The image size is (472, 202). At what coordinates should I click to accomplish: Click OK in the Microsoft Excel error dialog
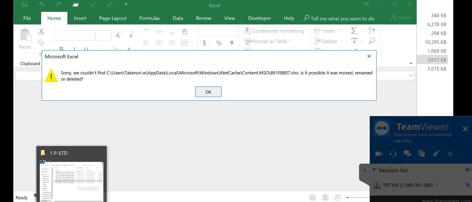[208, 92]
